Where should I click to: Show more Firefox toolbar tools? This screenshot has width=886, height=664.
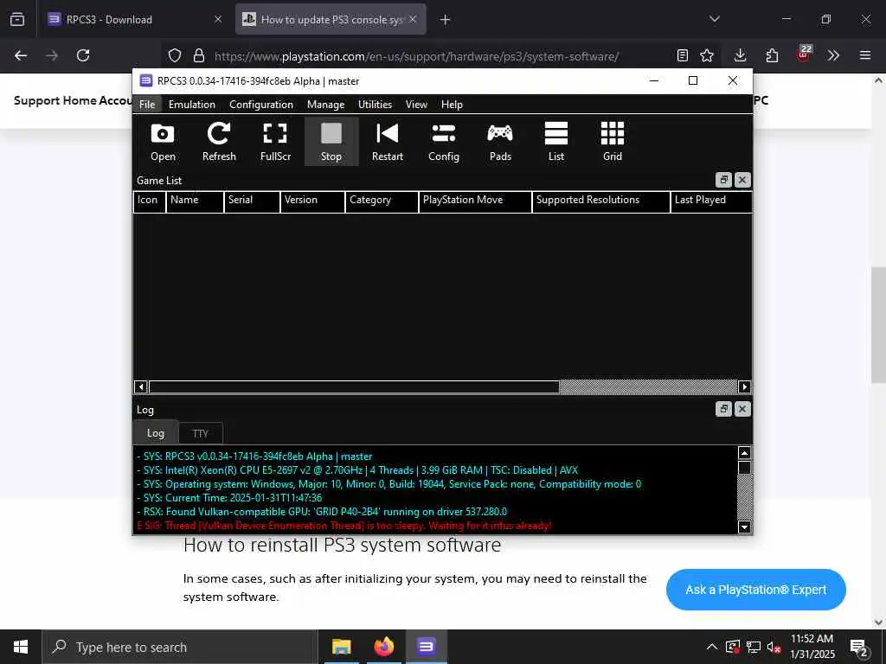tap(833, 55)
